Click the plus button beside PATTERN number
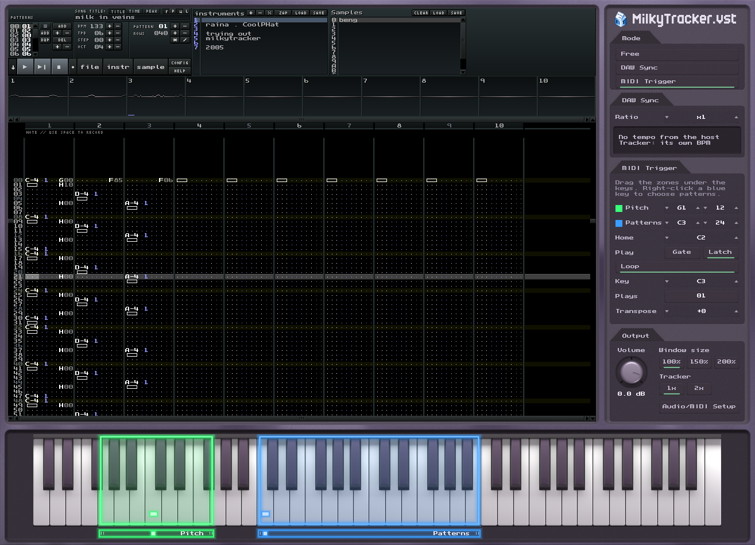The width and height of the screenshot is (755, 545). [175, 26]
